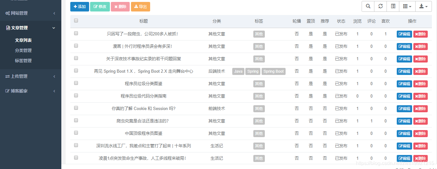Click the green 修改 edit button

(100, 7)
